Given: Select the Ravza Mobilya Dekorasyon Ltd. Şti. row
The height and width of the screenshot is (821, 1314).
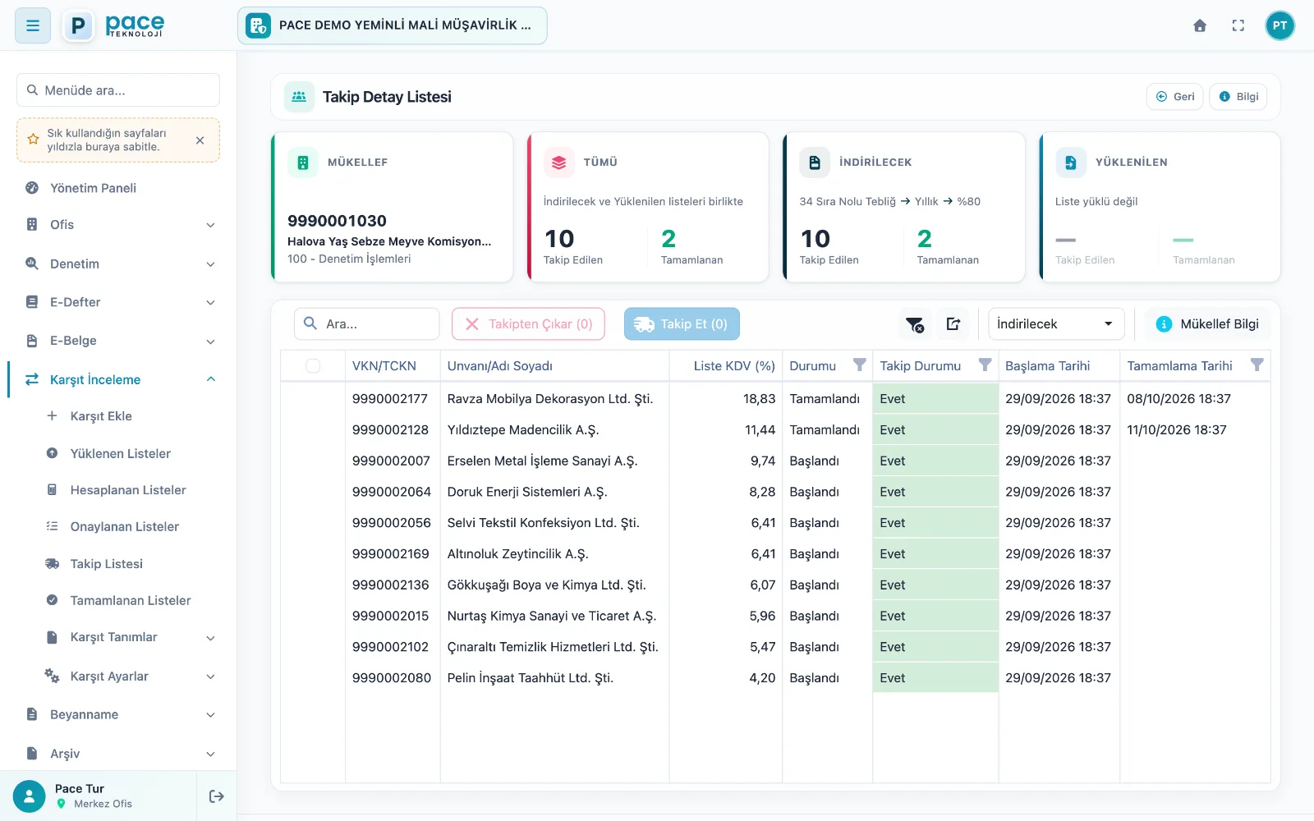Looking at the screenshot, I should pos(775,399).
